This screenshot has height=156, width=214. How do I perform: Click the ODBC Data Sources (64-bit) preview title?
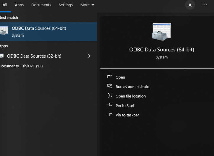click(161, 50)
